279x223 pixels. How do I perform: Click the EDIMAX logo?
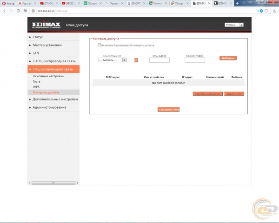pyautogui.click(x=46, y=24)
